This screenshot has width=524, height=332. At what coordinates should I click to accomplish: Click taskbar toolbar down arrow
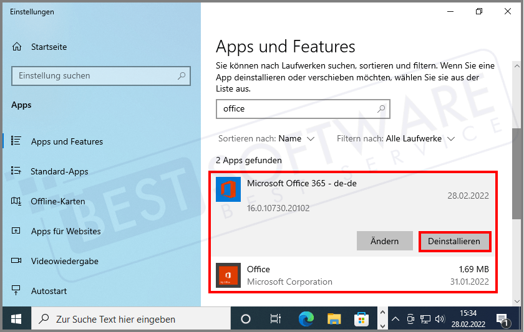coord(382,326)
